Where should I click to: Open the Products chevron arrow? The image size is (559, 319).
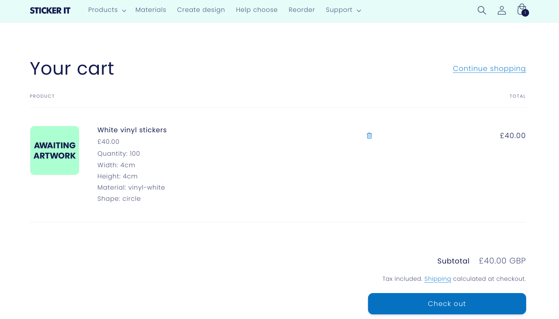point(124,10)
